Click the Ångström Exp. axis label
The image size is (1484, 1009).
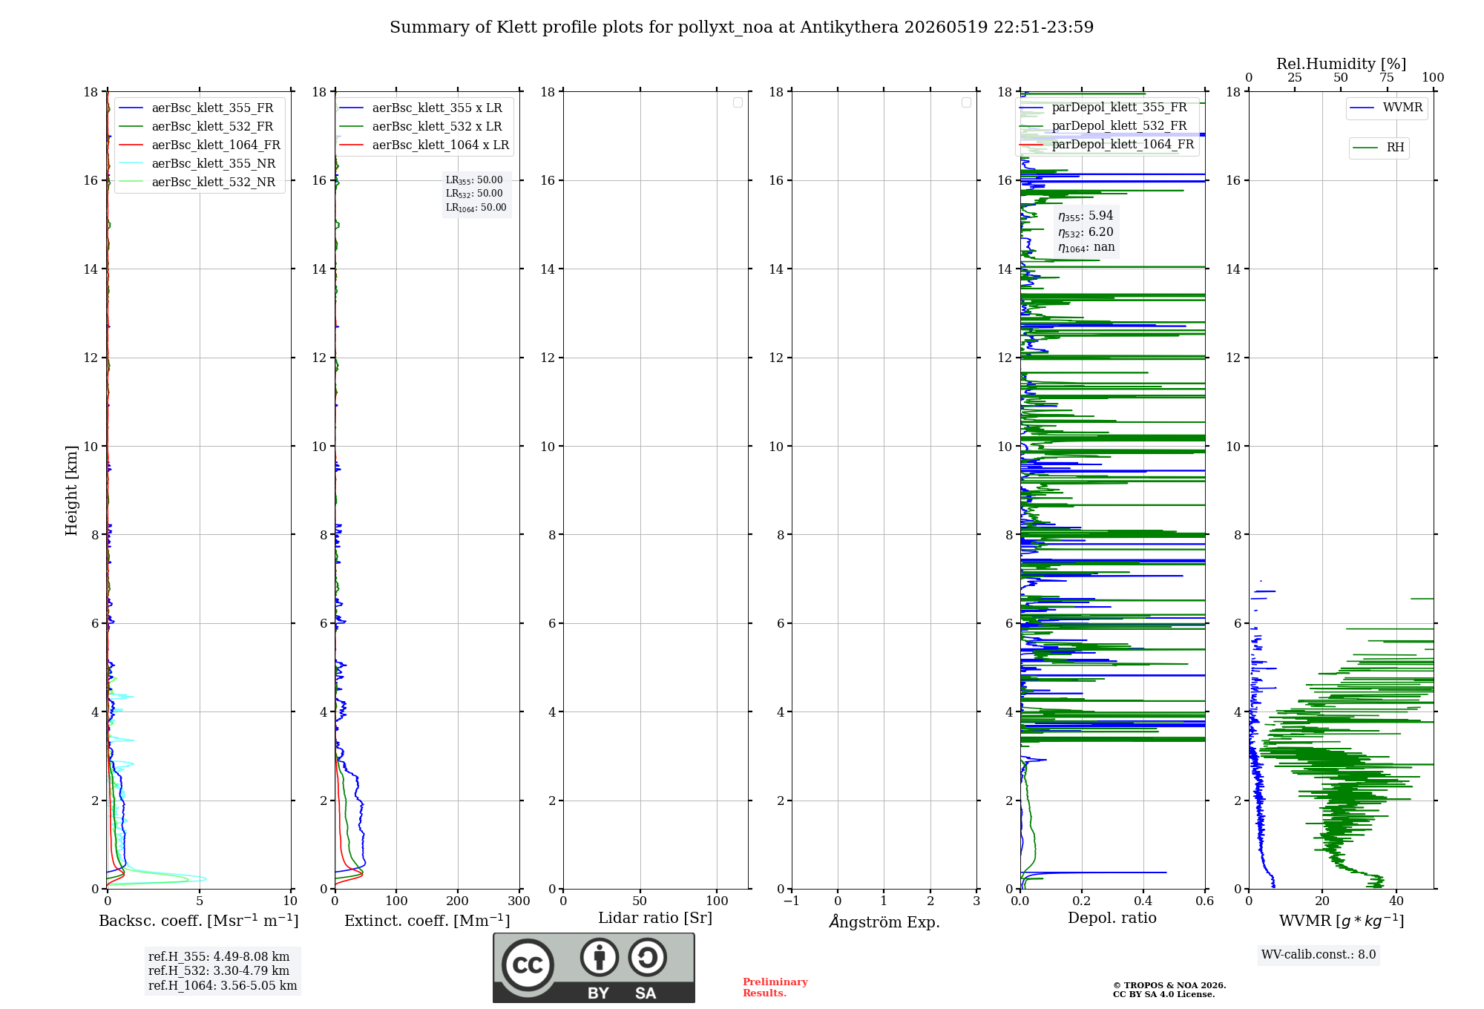884,921
